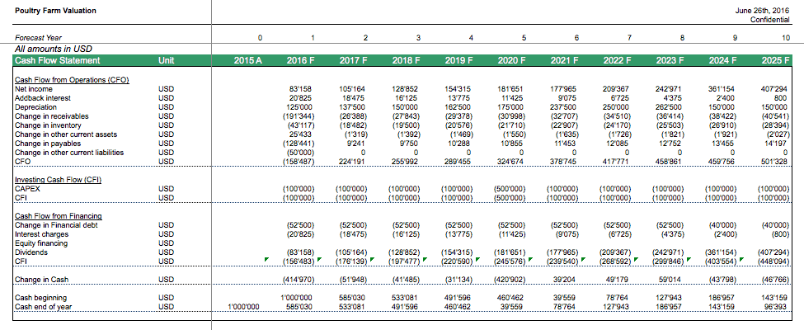Select Change in payables 2023 value 12'752
Screen dimensions: 804x330
672,144
